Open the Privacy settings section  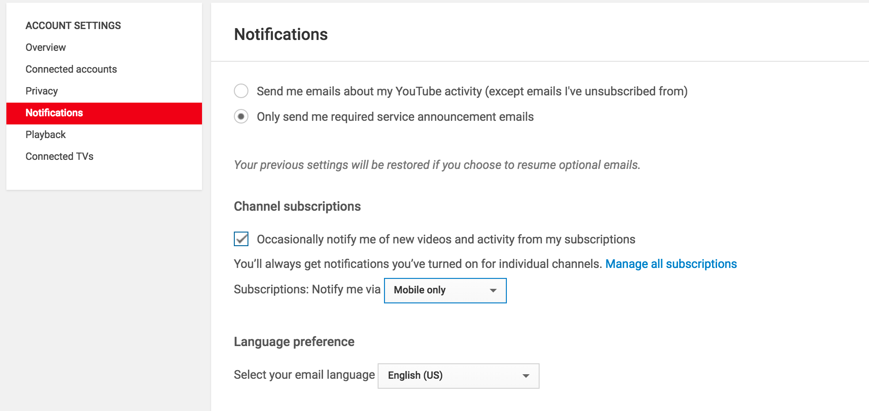click(x=41, y=91)
